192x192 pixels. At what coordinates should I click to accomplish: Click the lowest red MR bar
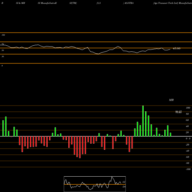[80, 147]
